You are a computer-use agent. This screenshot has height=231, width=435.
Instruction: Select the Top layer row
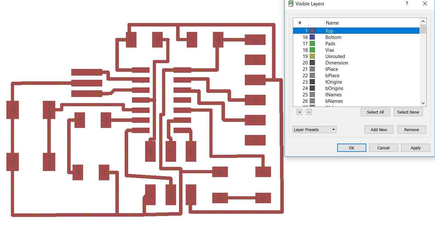[x=356, y=31]
